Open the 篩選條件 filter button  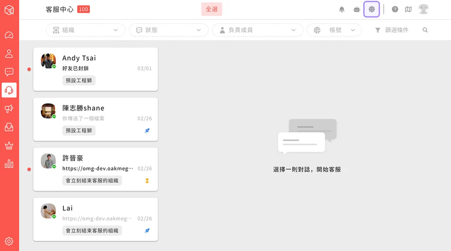392,30
